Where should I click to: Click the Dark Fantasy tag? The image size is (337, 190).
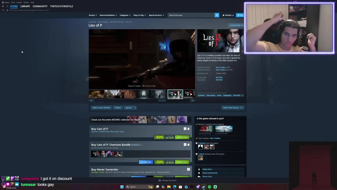pos(211,95)
